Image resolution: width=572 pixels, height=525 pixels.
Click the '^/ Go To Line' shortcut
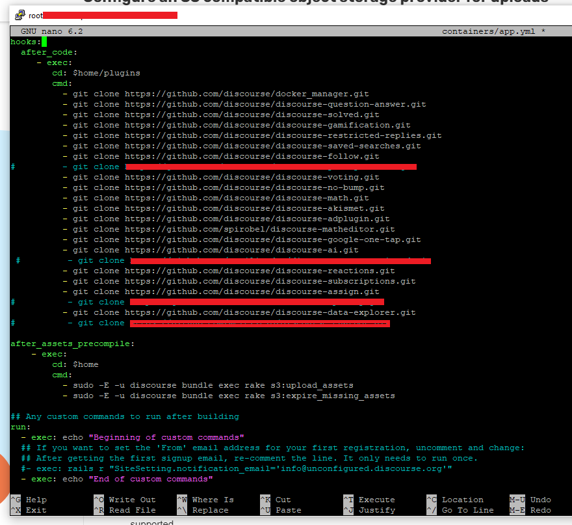(x=460, y=510)
